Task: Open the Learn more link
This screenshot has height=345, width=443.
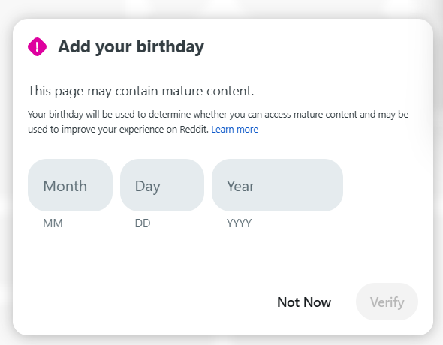Action: 235,130
